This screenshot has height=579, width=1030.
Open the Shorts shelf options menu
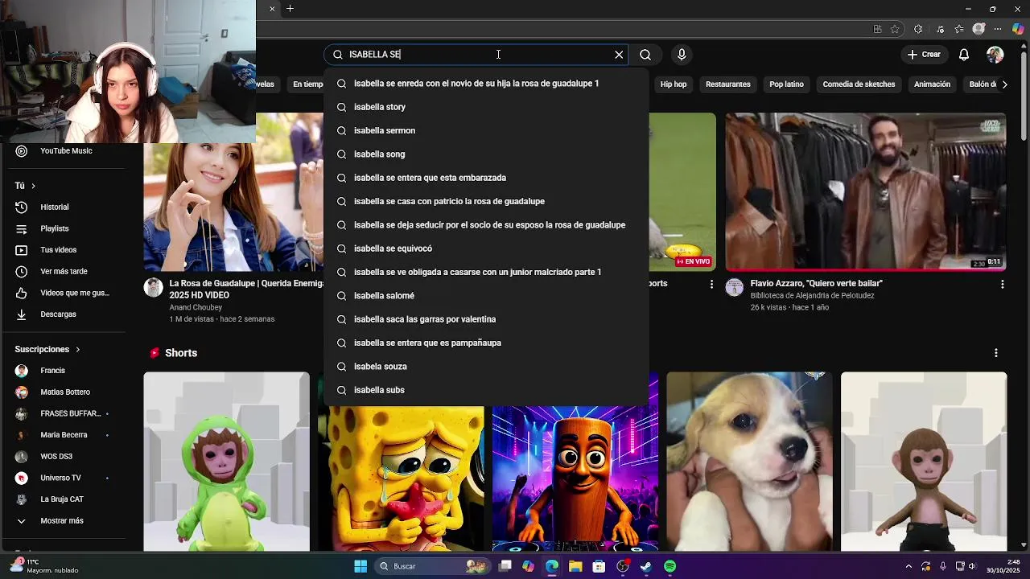pyautogui.click(x=996, y=353)
